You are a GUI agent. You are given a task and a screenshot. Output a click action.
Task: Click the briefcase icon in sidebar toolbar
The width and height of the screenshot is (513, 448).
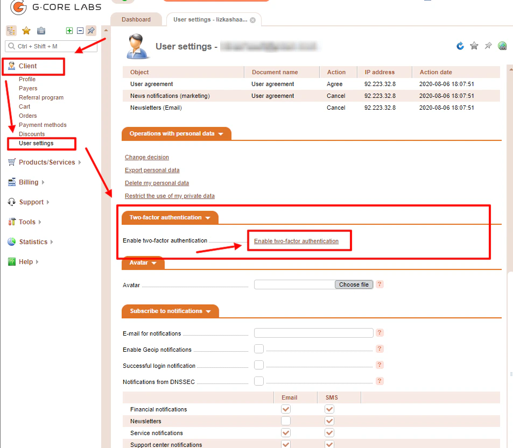41,31
